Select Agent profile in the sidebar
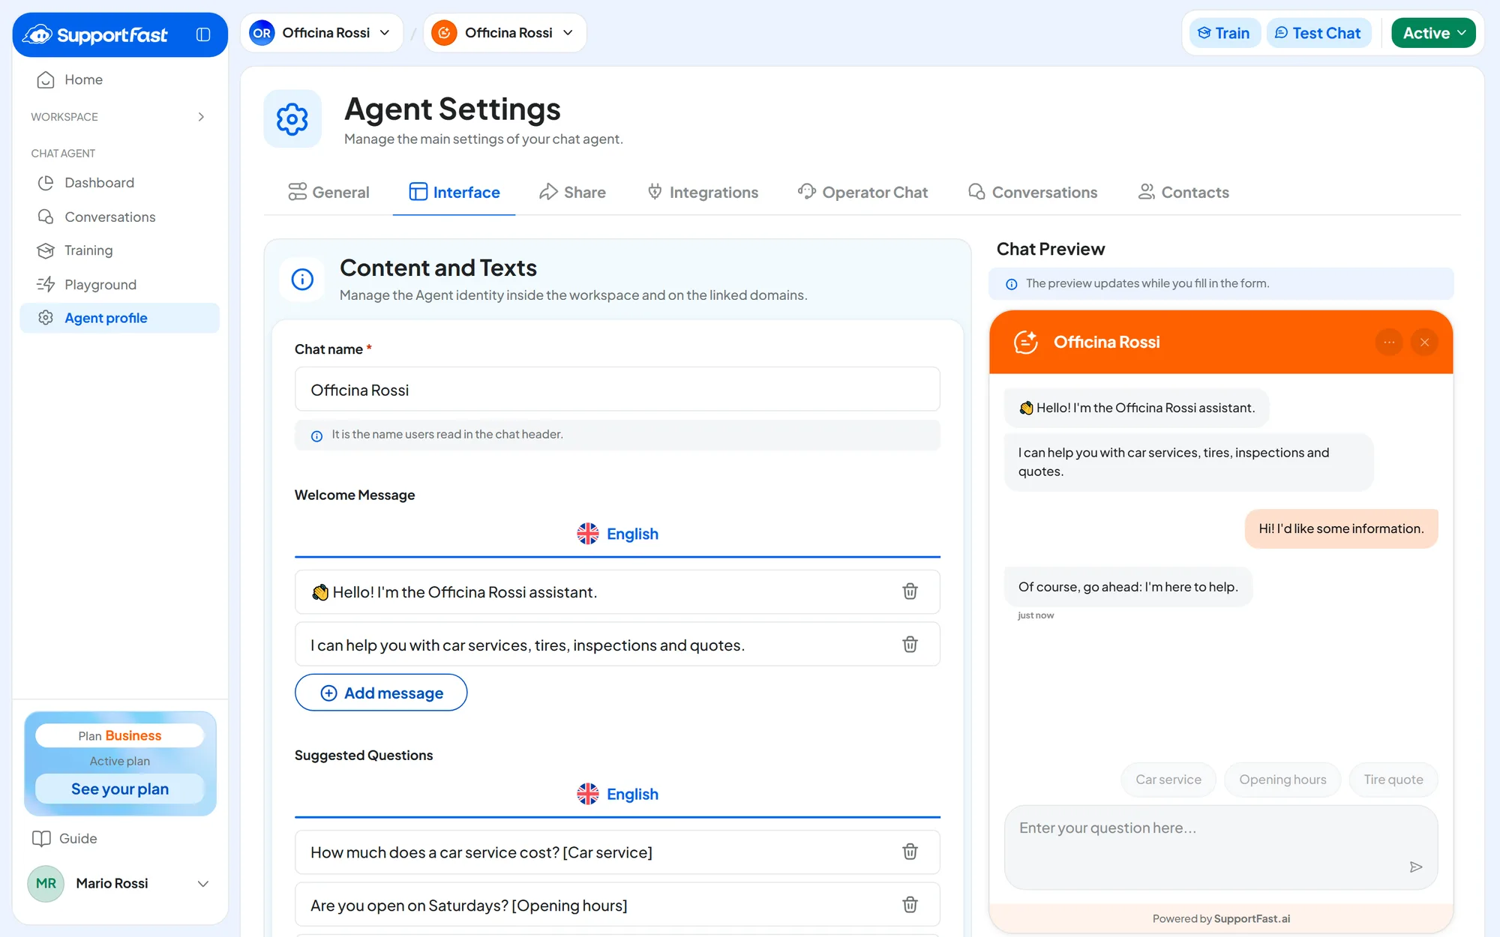This screenshot has height=937, width=1500. (120, 318)
